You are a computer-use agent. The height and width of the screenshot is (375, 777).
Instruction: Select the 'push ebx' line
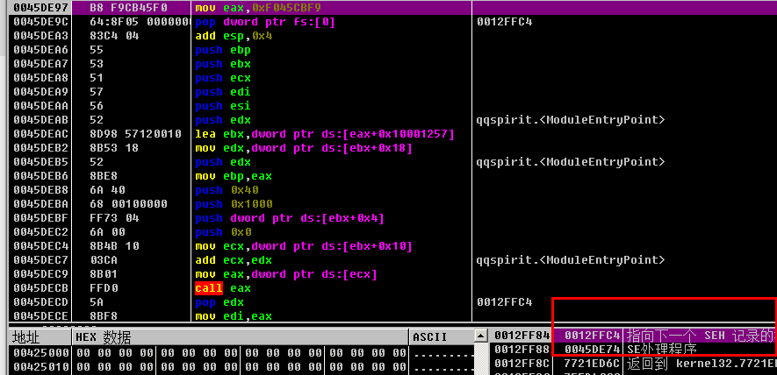(223, 64)
